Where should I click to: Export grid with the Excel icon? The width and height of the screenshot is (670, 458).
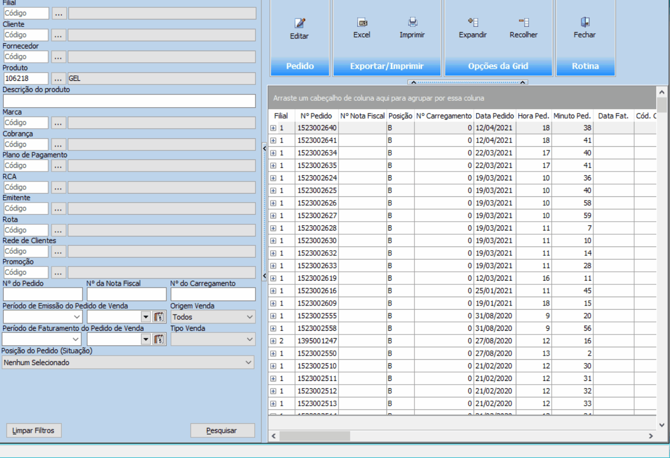(x=362, y=22)
